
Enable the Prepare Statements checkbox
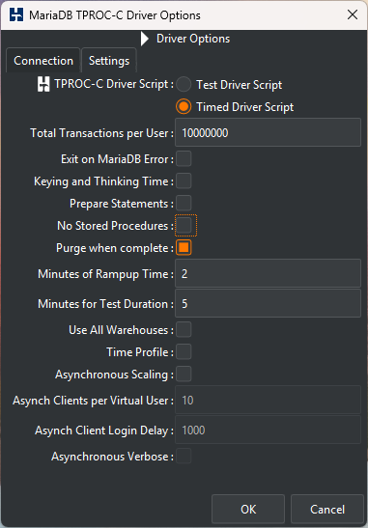click(x=184, y=204)
